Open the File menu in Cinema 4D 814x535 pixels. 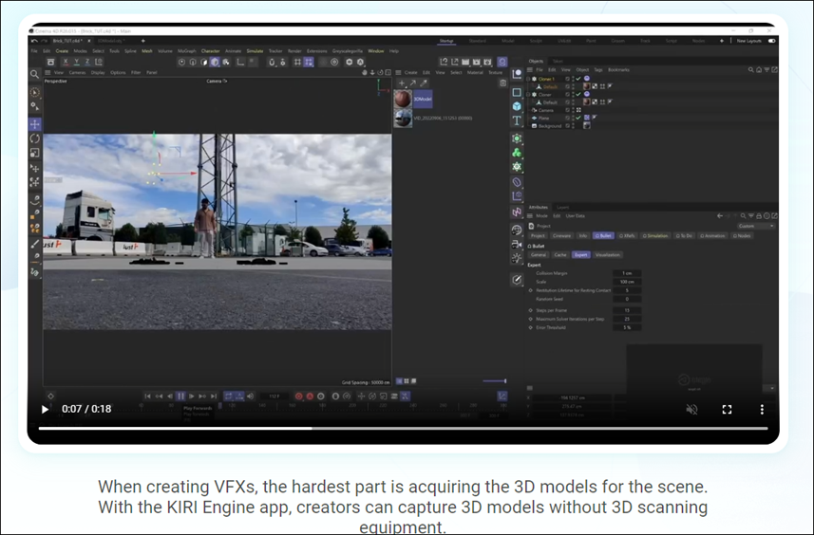click(x=34, y=51)
